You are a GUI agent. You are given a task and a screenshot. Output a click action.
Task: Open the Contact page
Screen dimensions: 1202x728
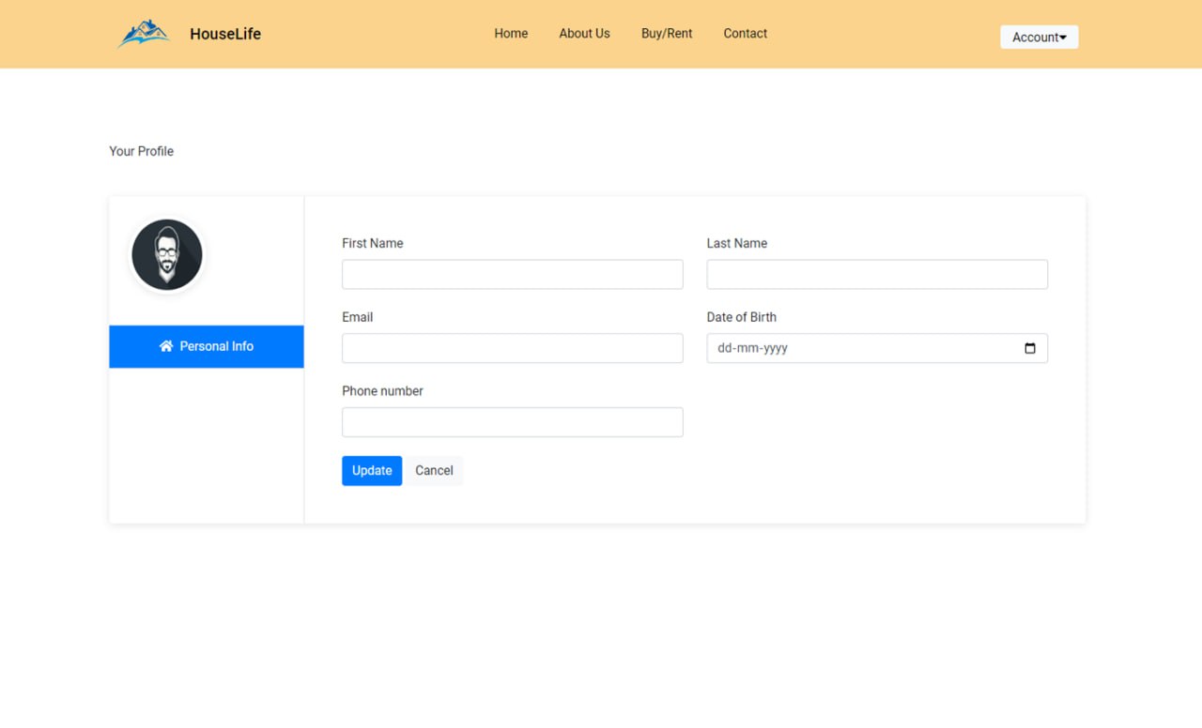[745, 33]
